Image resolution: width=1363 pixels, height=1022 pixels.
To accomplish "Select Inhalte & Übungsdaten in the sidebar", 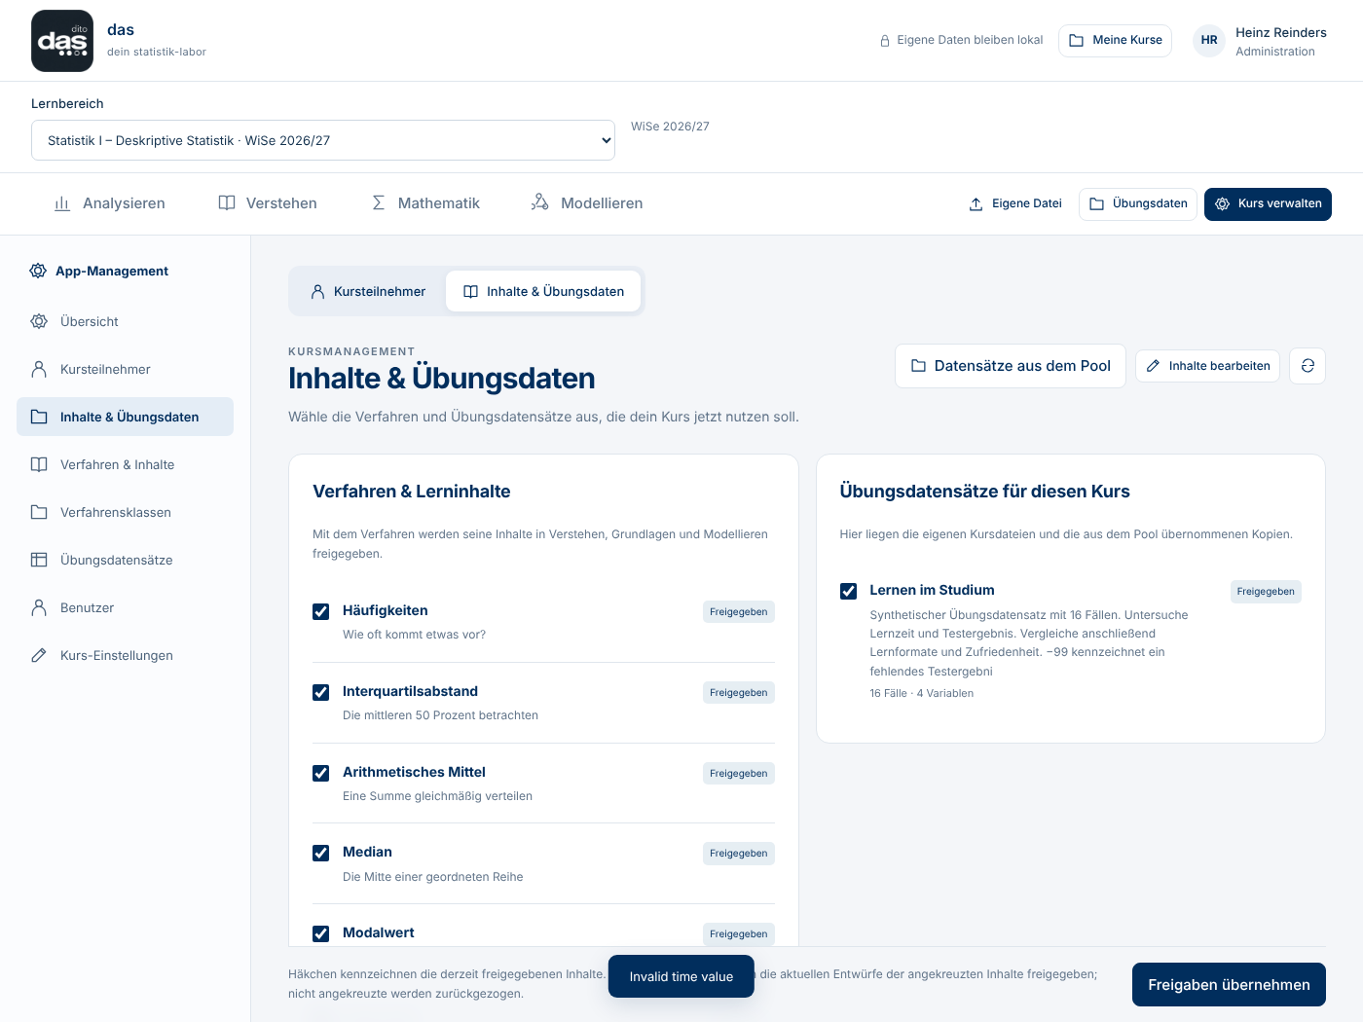I will pyautogui.click(x=125, y=417).
